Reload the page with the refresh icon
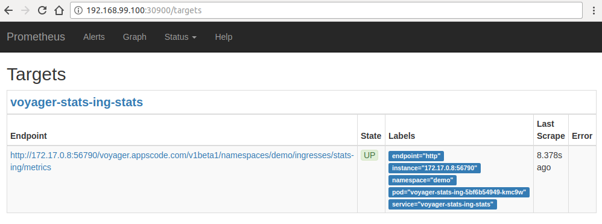602x224 pixels. tap(42, 10)
